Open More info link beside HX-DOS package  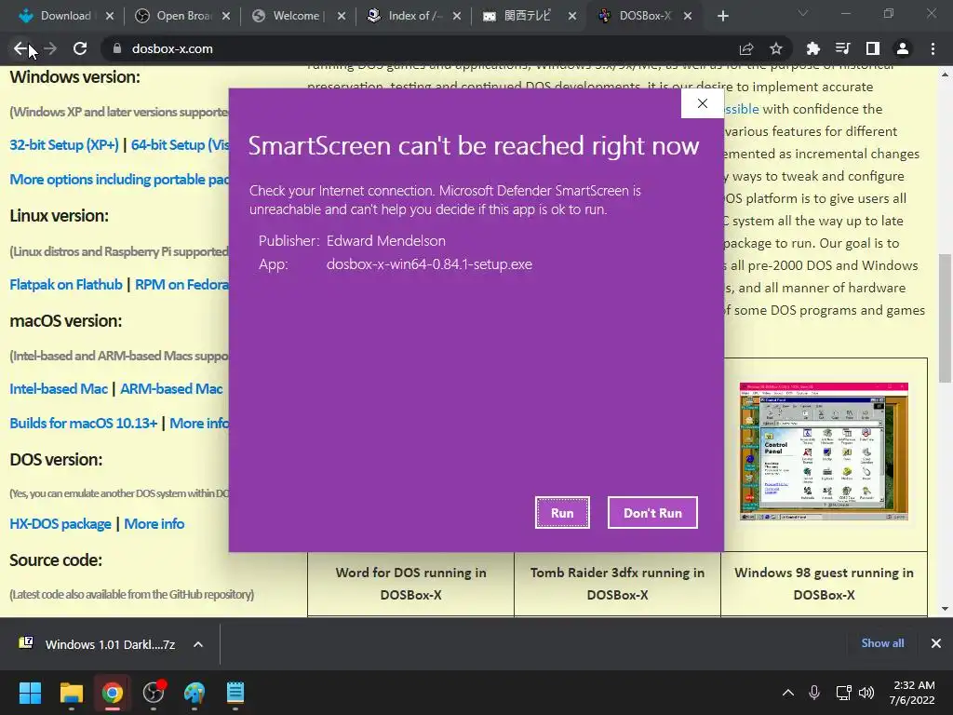click(154, 523)
